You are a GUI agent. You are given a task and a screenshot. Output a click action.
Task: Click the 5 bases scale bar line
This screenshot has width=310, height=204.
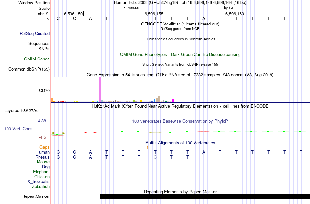(180, 8)
